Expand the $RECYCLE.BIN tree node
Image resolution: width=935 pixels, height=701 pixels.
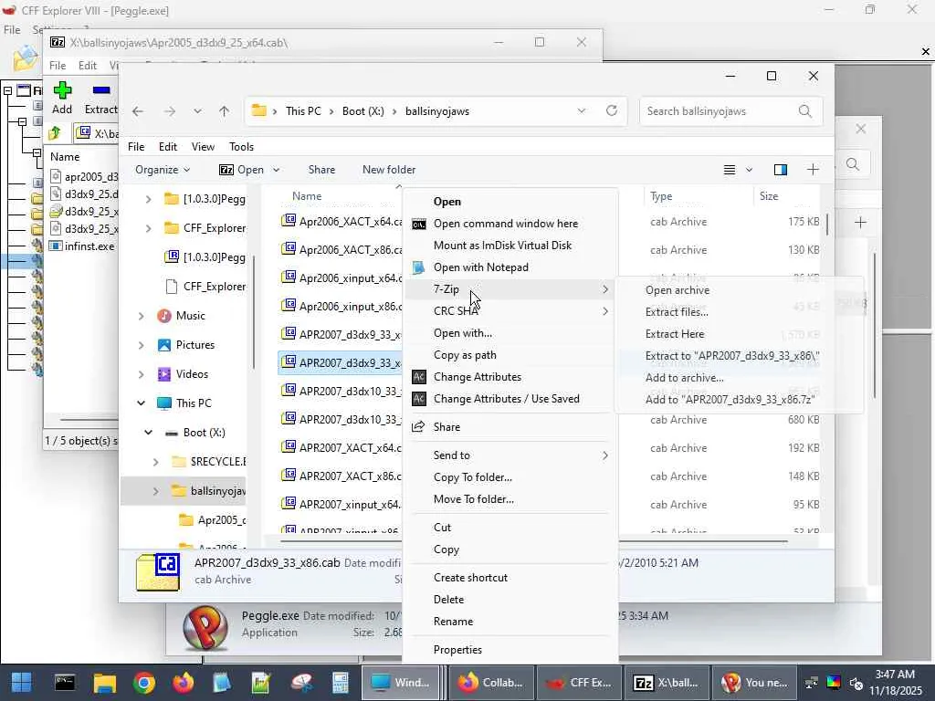point(155,462)
